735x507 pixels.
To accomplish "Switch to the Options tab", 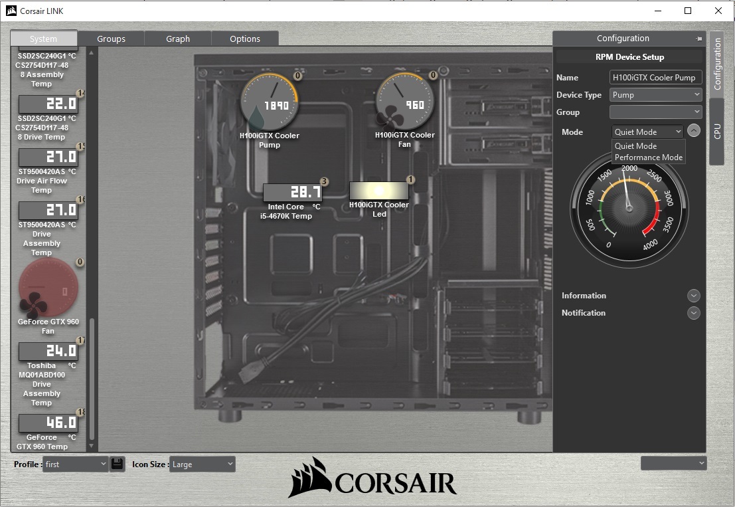I will [x=245, y=39].
